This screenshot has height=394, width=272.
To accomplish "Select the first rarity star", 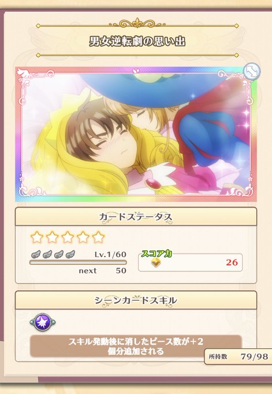I will [37, 237].
